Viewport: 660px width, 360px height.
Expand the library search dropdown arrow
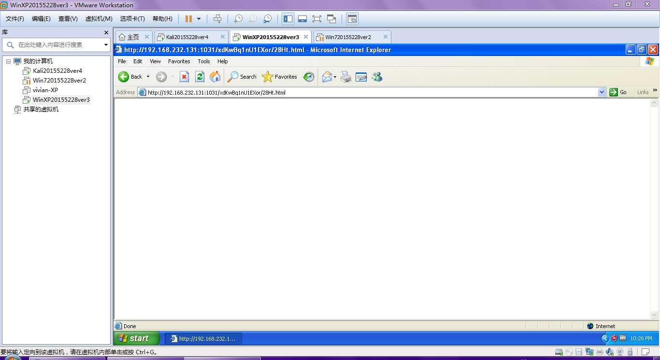coord(106,45)
